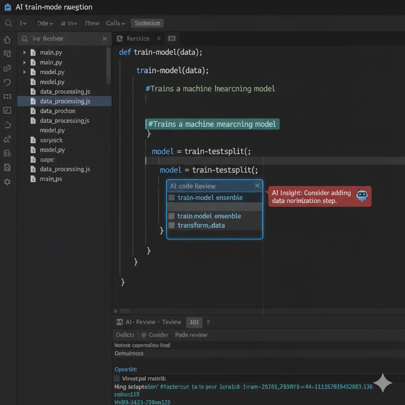Click the green highlighted #Trains a machine comment

212,124
